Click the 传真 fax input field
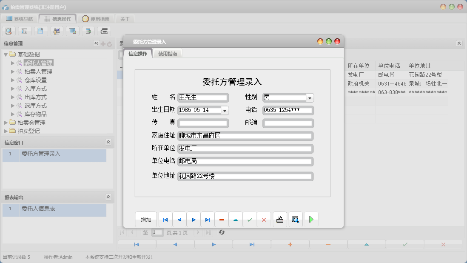Viewport: 467px width, 263px height. [203, 123]
